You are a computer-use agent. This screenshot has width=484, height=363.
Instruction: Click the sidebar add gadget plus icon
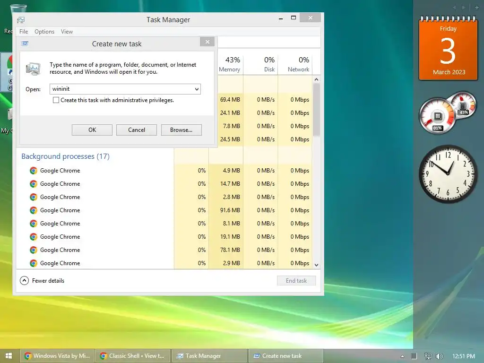476,8
